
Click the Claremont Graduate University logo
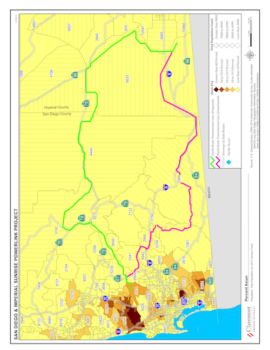[249, 322]
